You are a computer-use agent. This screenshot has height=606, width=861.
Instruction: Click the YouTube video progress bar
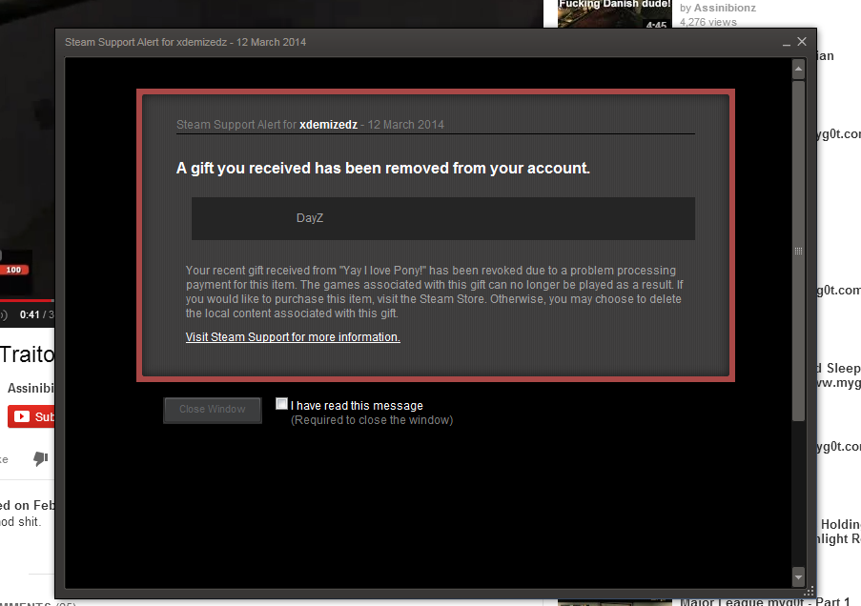click(x=27, y=300)
